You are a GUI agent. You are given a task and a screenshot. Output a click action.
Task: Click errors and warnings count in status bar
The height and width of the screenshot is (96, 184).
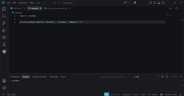pos(12,94)
